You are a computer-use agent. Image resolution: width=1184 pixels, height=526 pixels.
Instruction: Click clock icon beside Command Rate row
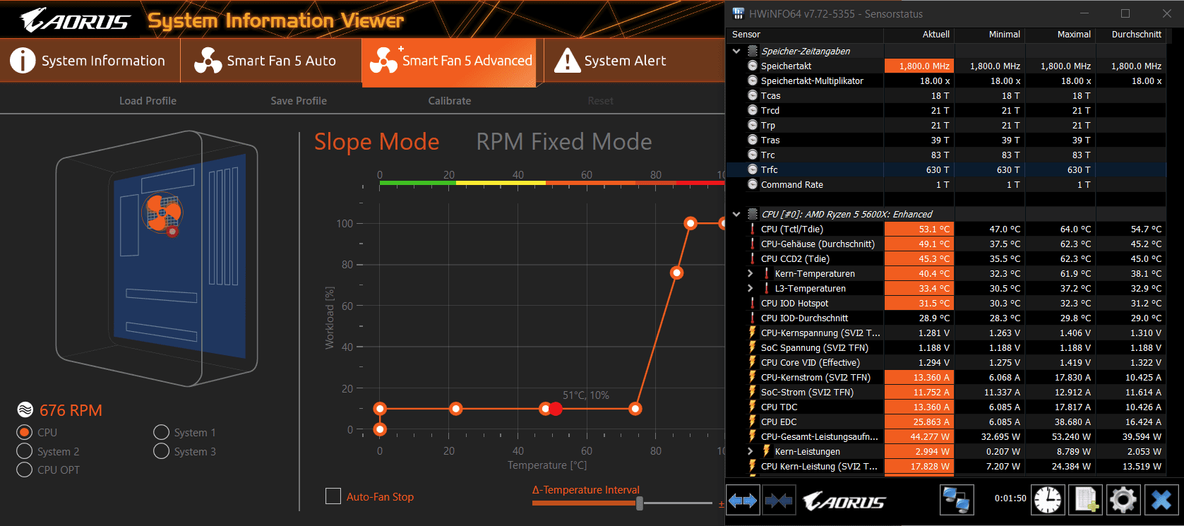tap(753, 184)
